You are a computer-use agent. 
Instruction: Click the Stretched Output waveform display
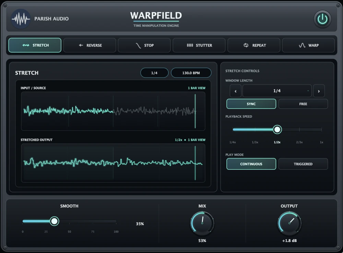click(x=113, y=163)
